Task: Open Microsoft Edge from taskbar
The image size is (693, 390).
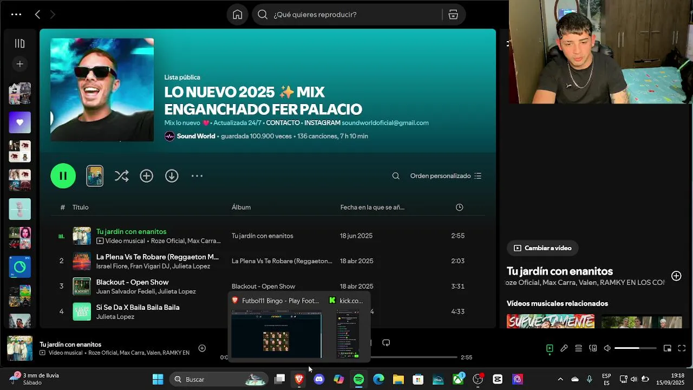Action: tap(378, 379)
